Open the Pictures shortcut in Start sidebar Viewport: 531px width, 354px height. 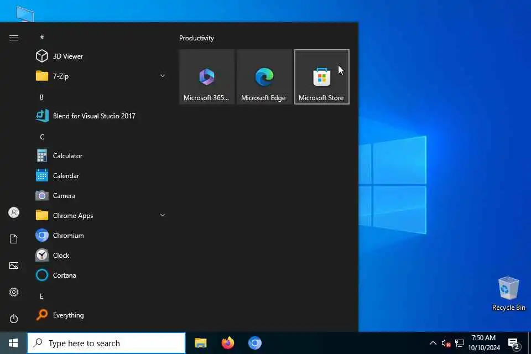pyautogui.click(x=13, y=265)
